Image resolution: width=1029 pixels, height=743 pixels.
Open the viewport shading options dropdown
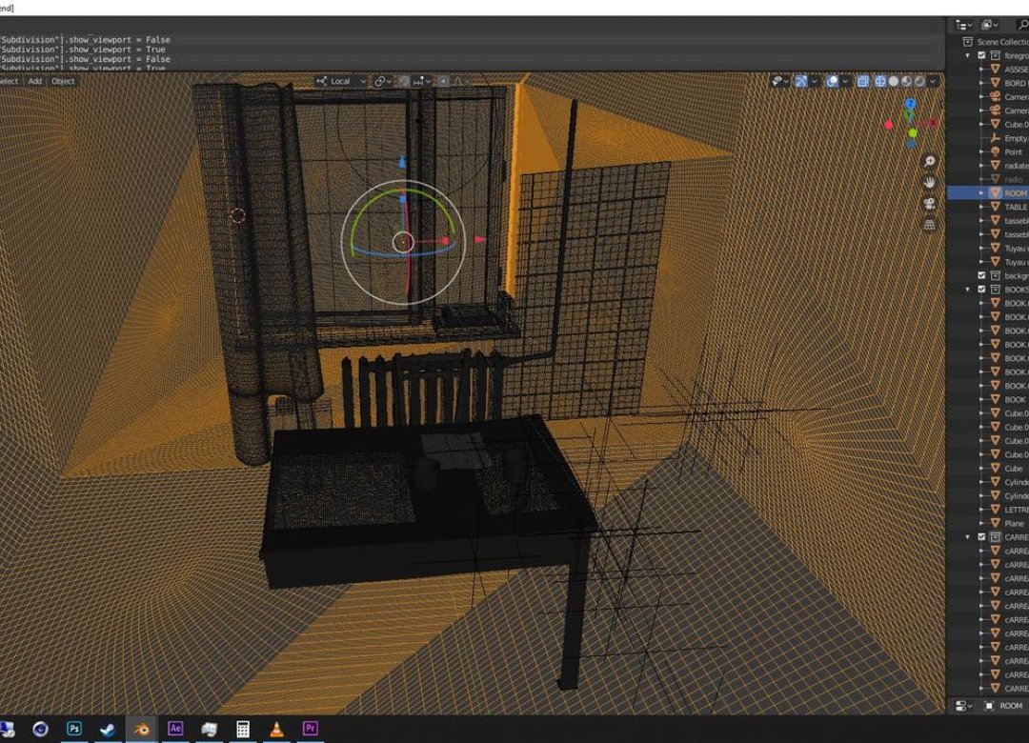coord(933,81)
